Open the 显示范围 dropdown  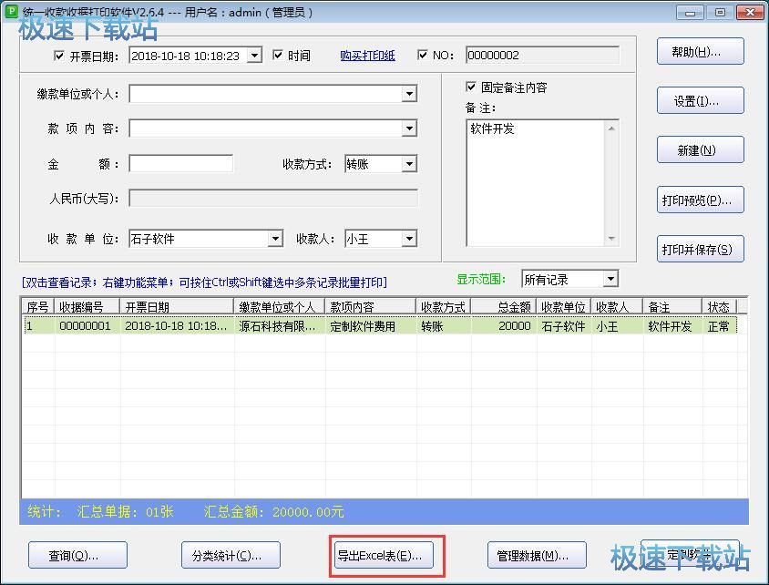610,279
